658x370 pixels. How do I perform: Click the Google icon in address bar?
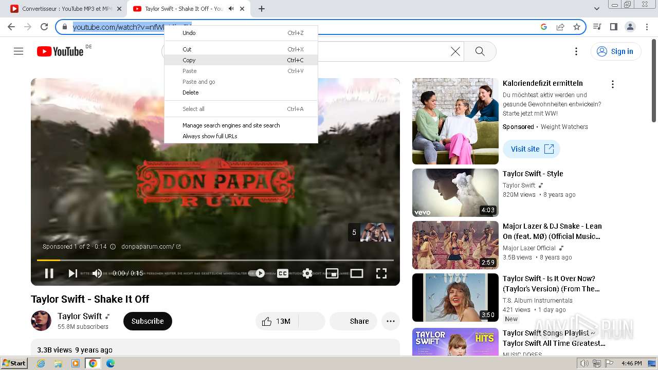[x=544, y=27]
